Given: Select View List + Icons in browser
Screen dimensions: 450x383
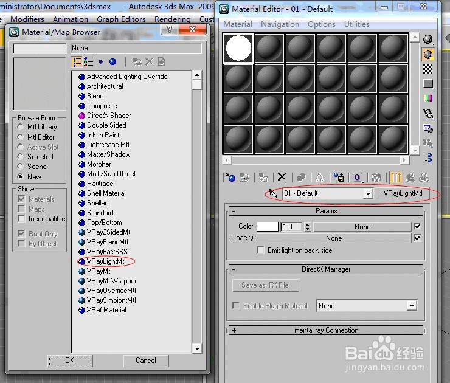Looking at the screenshot, I should click(x=88, y=62).
